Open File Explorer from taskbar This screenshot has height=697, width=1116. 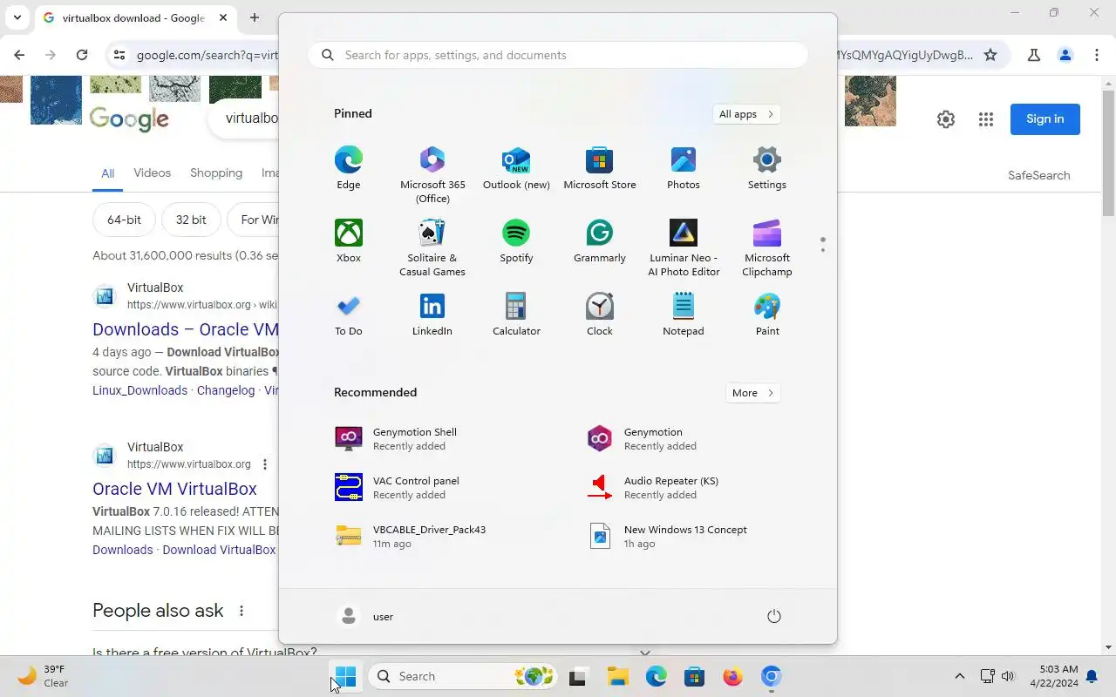617,676
